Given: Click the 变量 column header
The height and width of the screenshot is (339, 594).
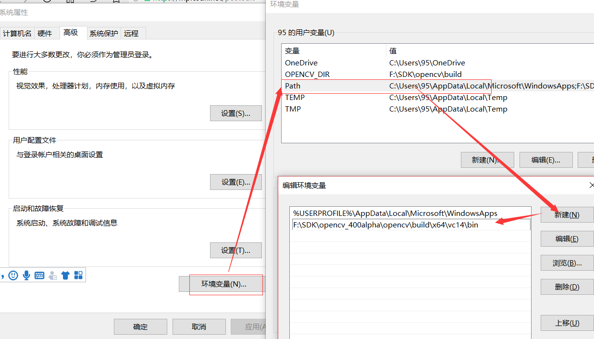Looking at the screenshot, I should (x=334, y=50).
